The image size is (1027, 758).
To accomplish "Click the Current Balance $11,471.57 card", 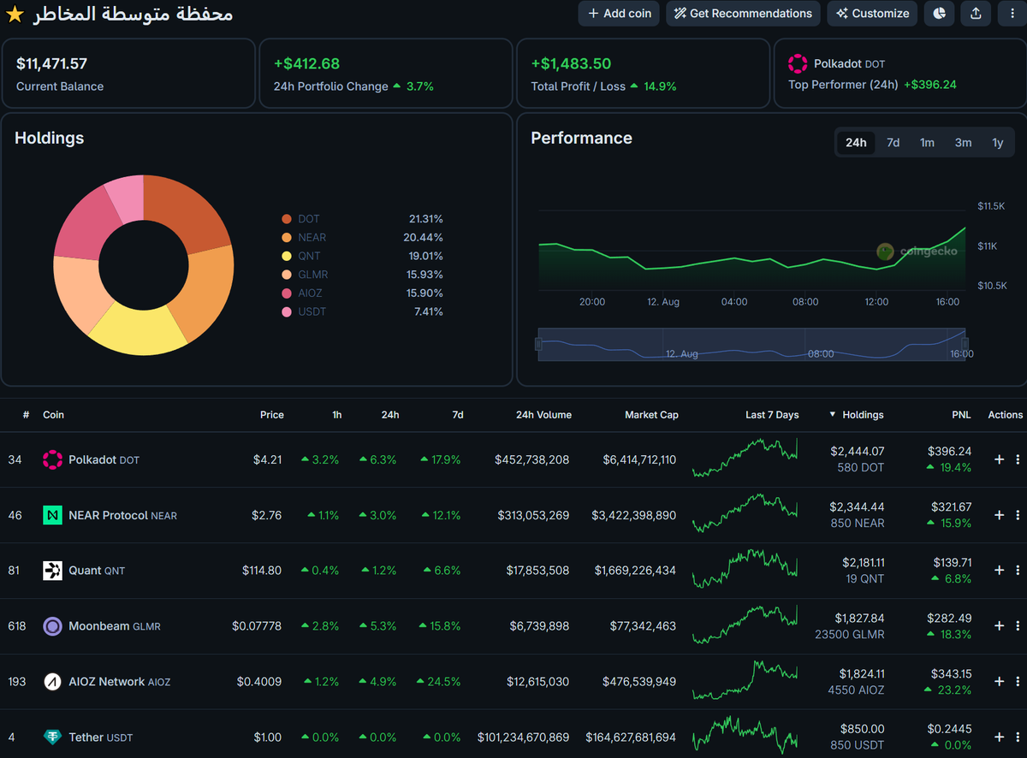I will [128, 74].
